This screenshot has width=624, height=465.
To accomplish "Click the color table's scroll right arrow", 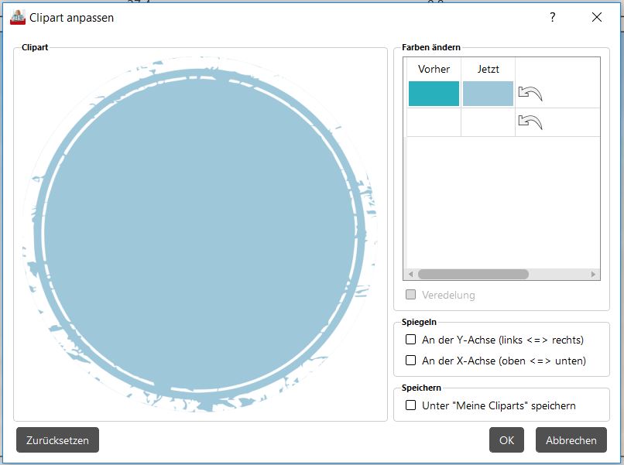I will coord(593,274).
